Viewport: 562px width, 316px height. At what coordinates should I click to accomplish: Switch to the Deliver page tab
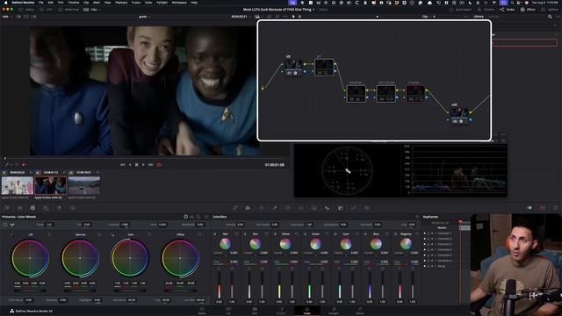coord(359,311)
